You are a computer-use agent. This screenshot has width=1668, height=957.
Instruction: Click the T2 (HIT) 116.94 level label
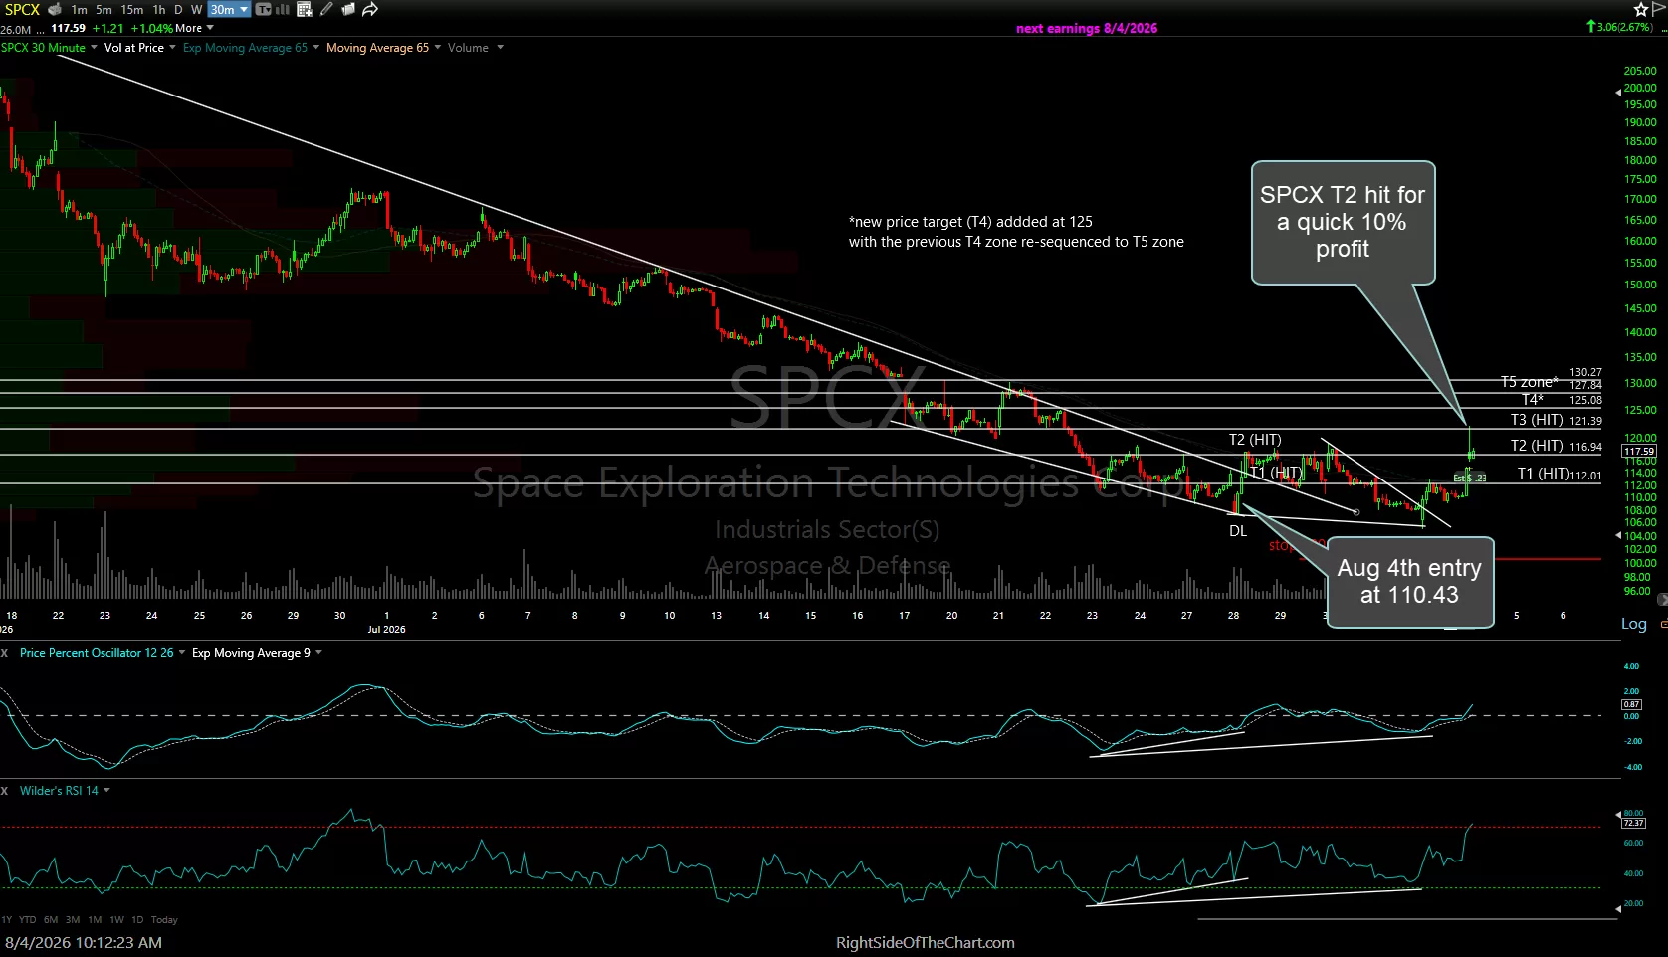click(x=1557, y=447)
